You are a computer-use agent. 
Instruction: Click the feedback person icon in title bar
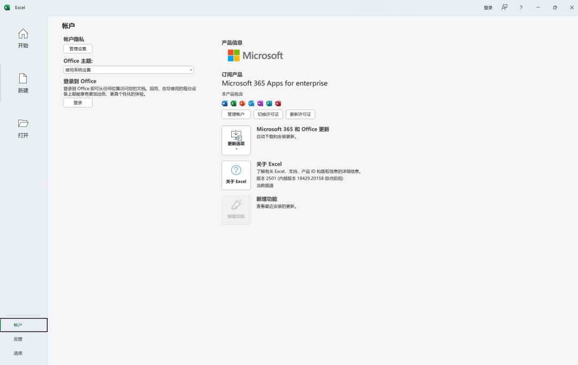(504, 7)
